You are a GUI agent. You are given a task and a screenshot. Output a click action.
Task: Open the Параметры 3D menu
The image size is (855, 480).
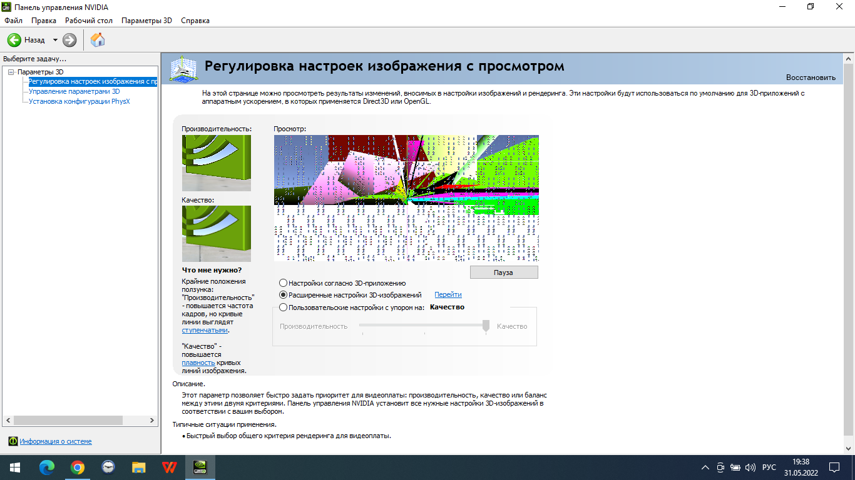point(147,21)
